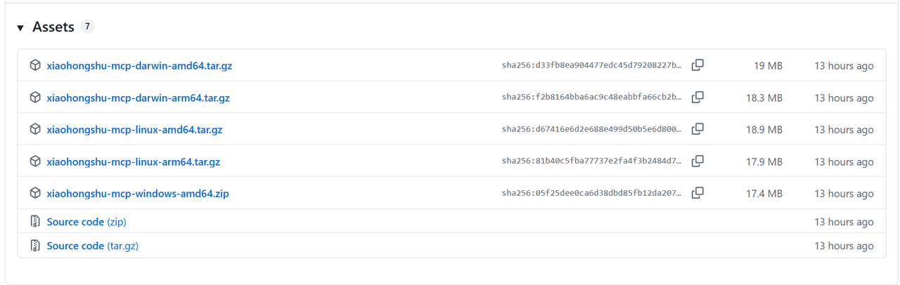Copy sha256 for darwin-amd64 tarball
The height and width of the screenshot is (285, 900).
pos(697,65)
